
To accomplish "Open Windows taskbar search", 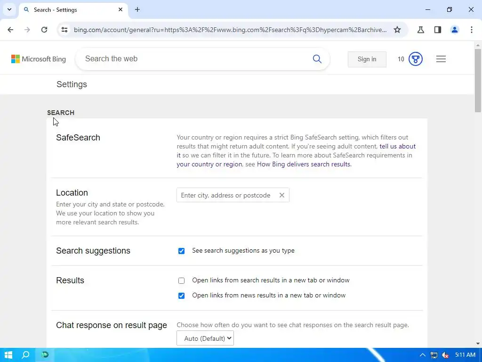I will coord(26,355).
